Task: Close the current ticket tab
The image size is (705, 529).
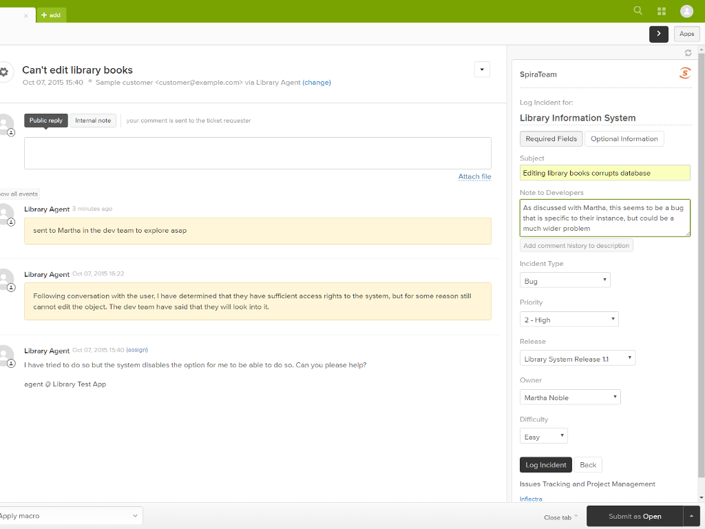Action: click(26, 15)
